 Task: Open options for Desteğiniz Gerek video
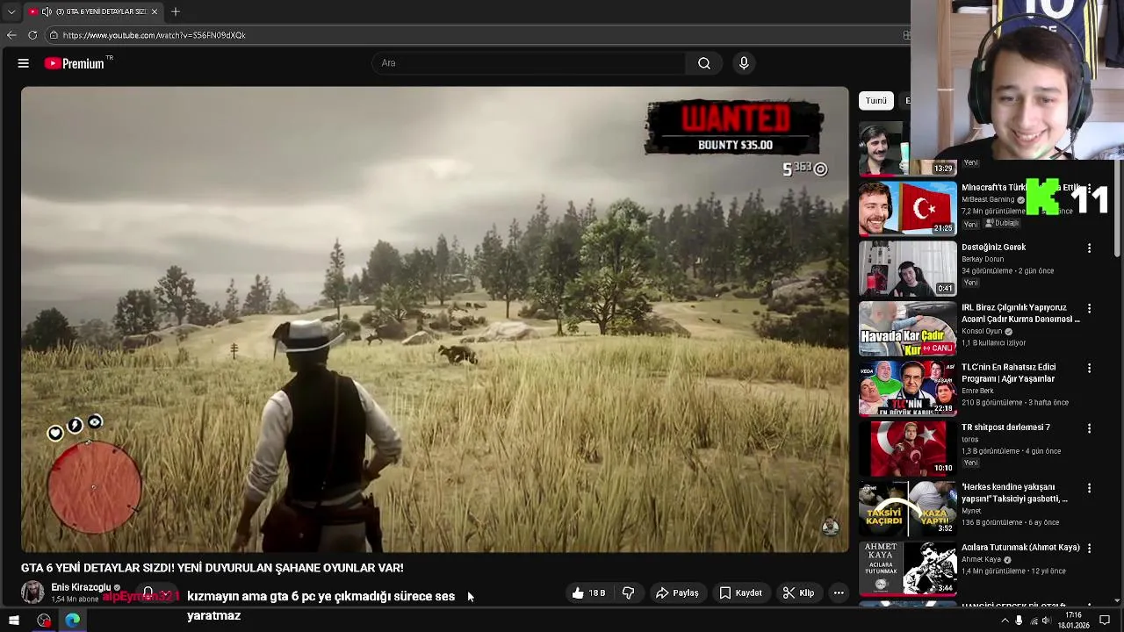pyautogui.click(x=1090, y=248)
